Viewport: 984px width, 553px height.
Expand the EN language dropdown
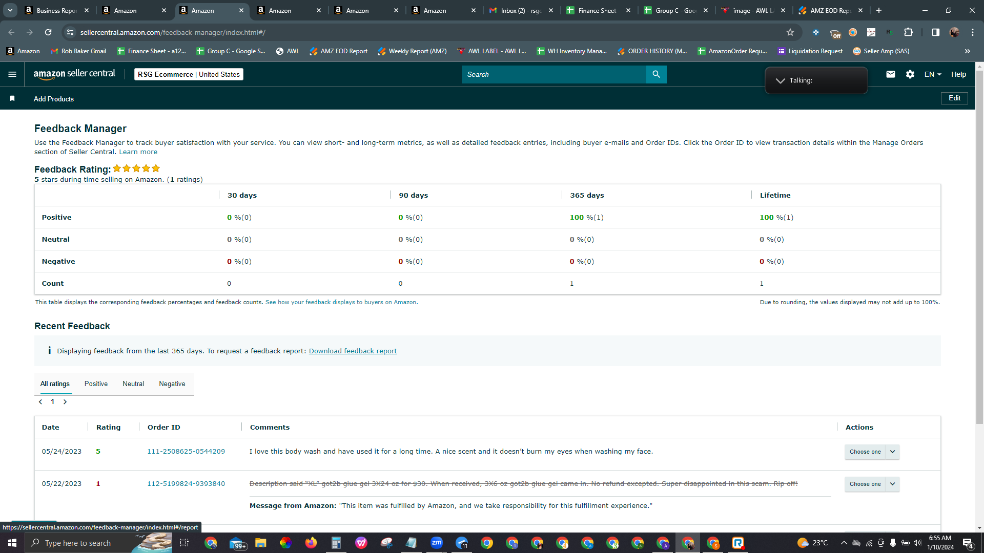[x=933, y=74]
